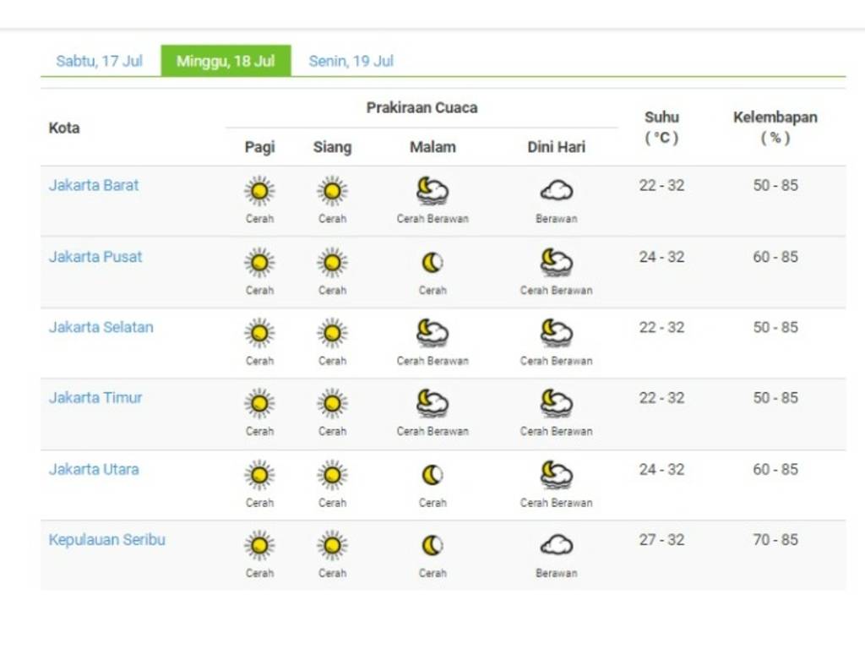Click Jakarta Timur Dini Hari weather icon
Viewport: 865px width, 649px height.
(x=556, y=404)
